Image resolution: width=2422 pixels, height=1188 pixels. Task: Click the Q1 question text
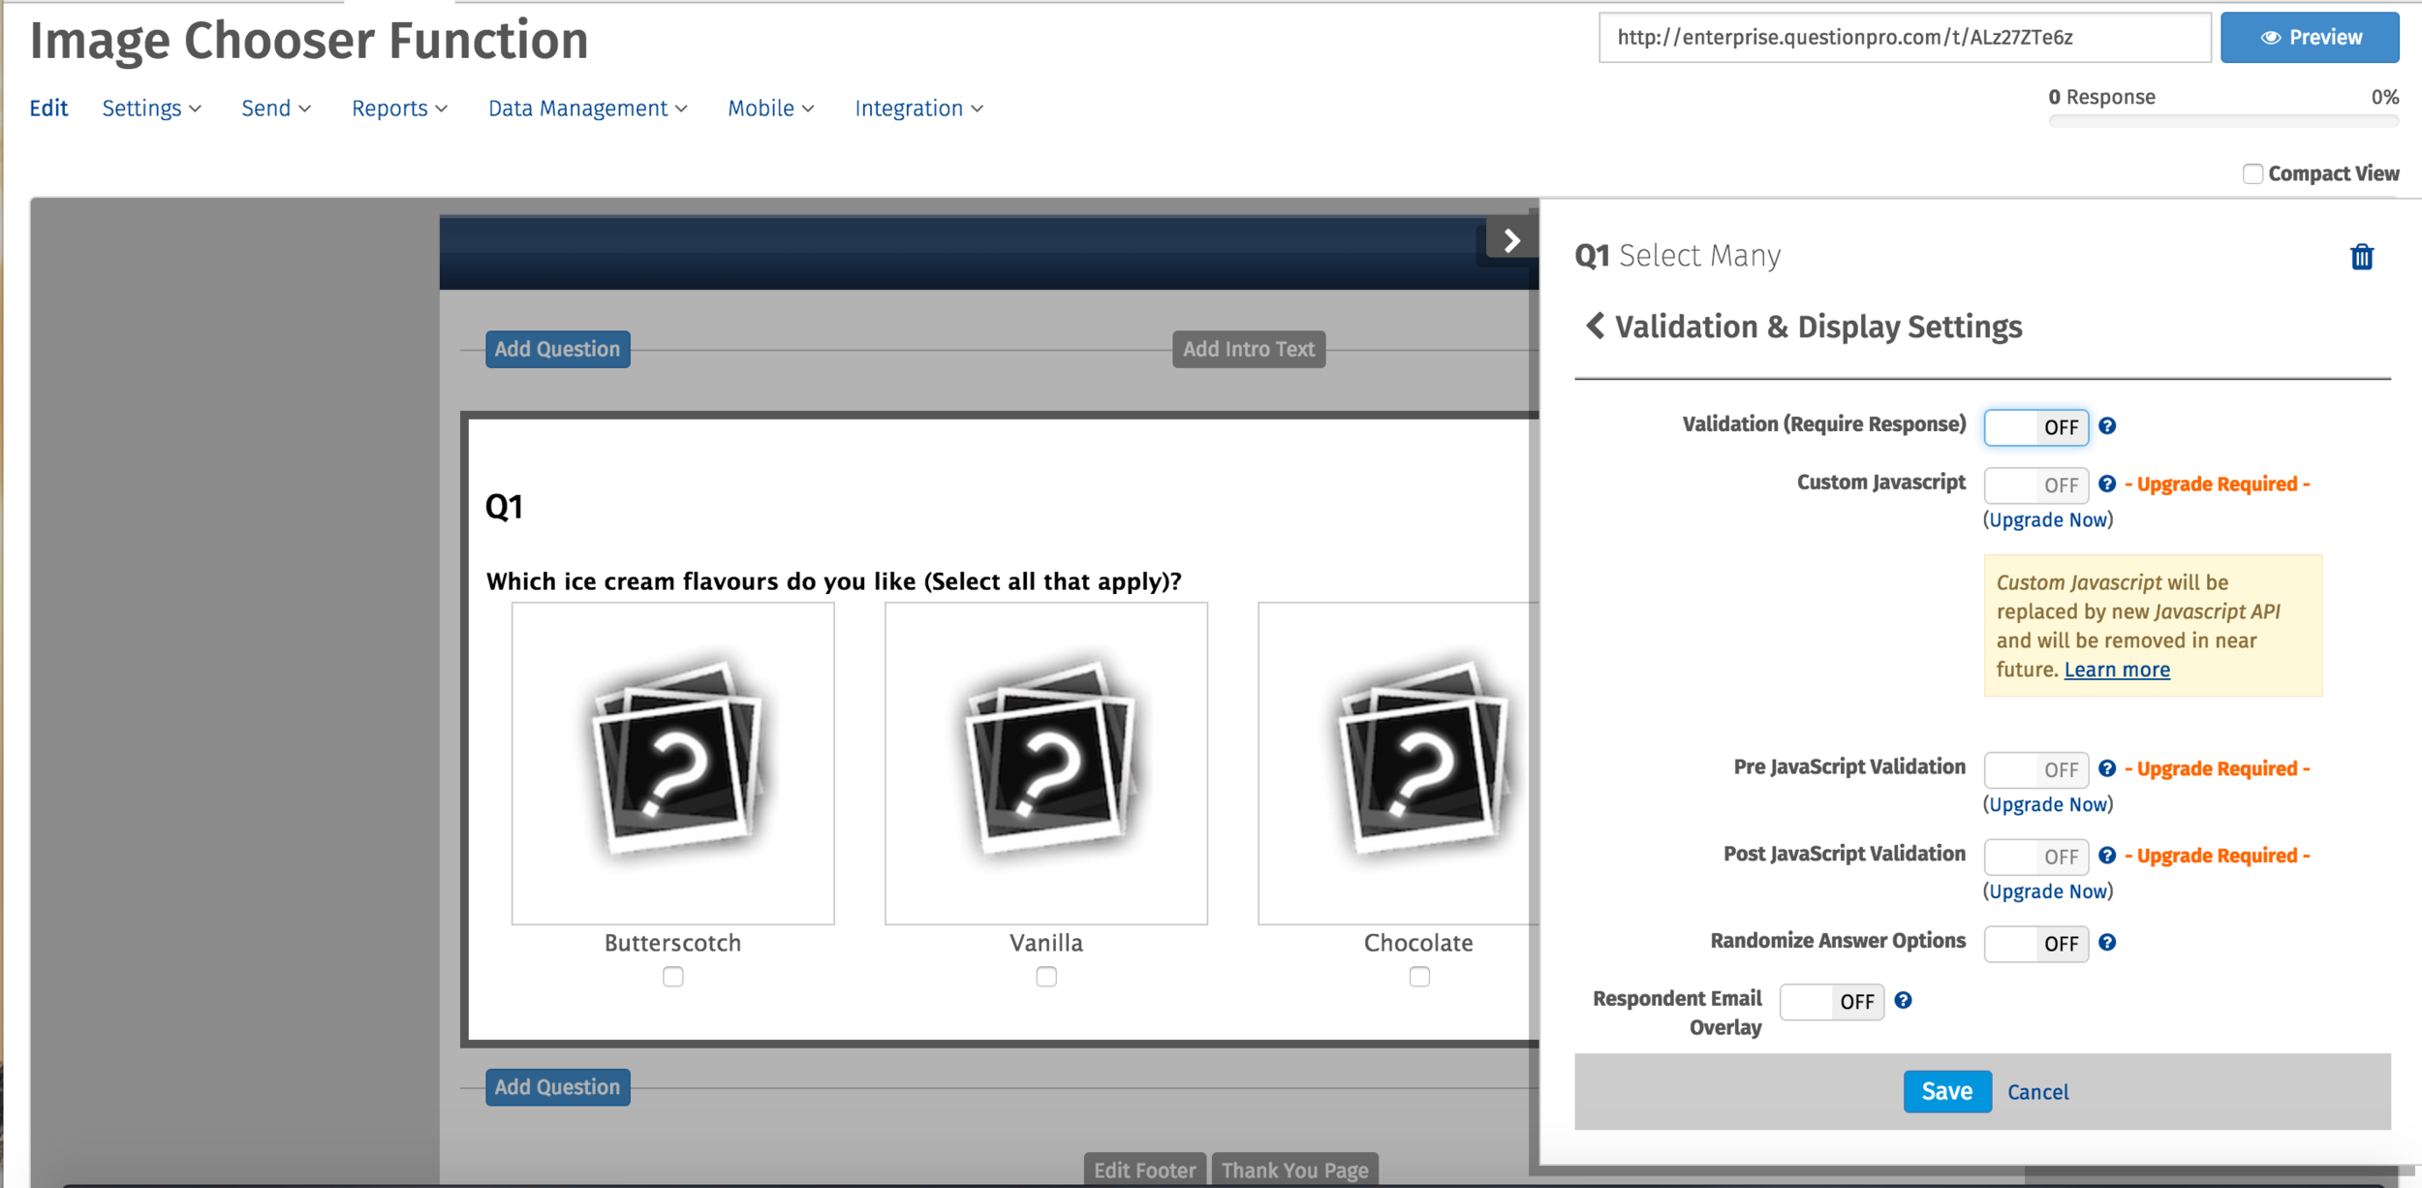pyautogui.click(x=833, y=581)
